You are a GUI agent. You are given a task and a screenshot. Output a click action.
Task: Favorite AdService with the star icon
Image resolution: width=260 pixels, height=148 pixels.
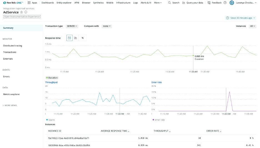click(x=22, y=12)
